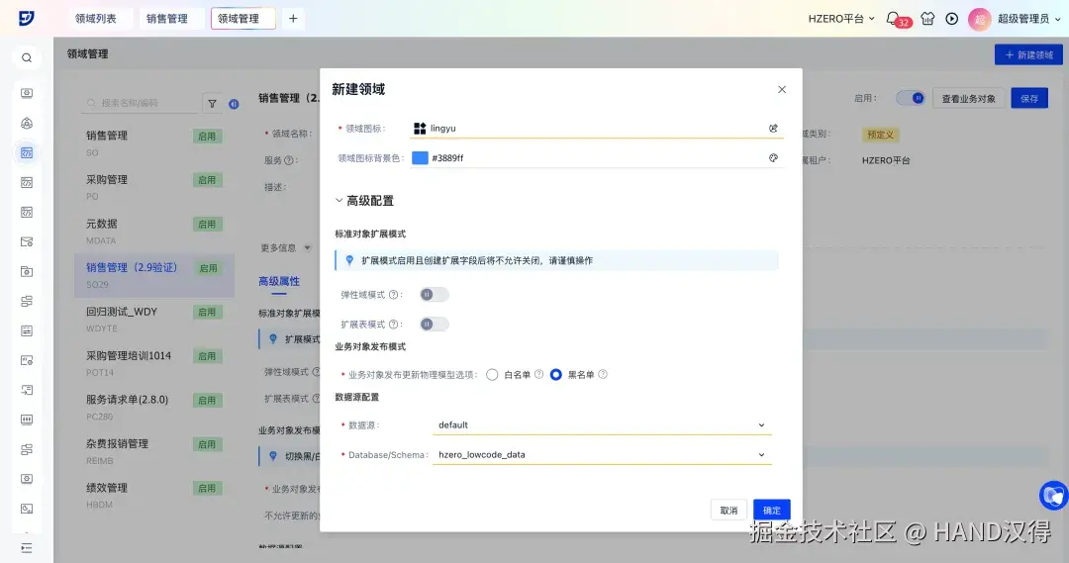The height and width of the screenshot is (563, 1069).
Task: Switch to the 领域列表 tab
Action: (x=96, y=19)
